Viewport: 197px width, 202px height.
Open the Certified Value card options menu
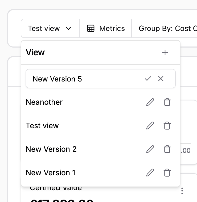click(182, 191)
